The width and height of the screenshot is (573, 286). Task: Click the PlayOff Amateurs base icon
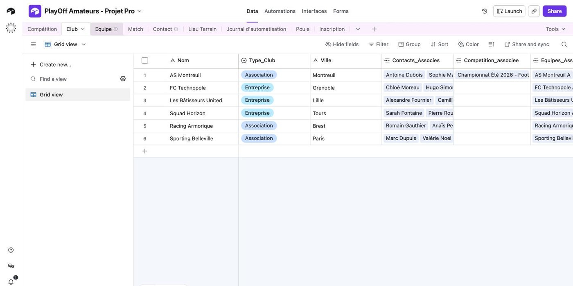coord(35,11)
